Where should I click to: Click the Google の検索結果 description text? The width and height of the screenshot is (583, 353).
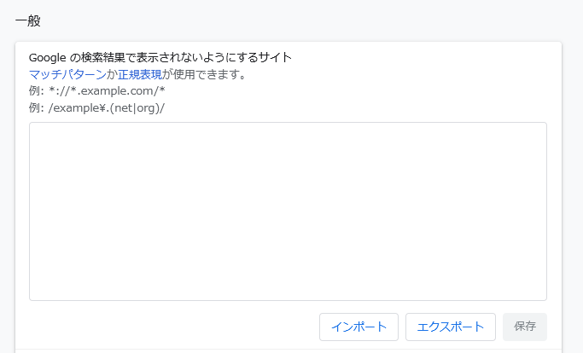(x=160, y=57)
